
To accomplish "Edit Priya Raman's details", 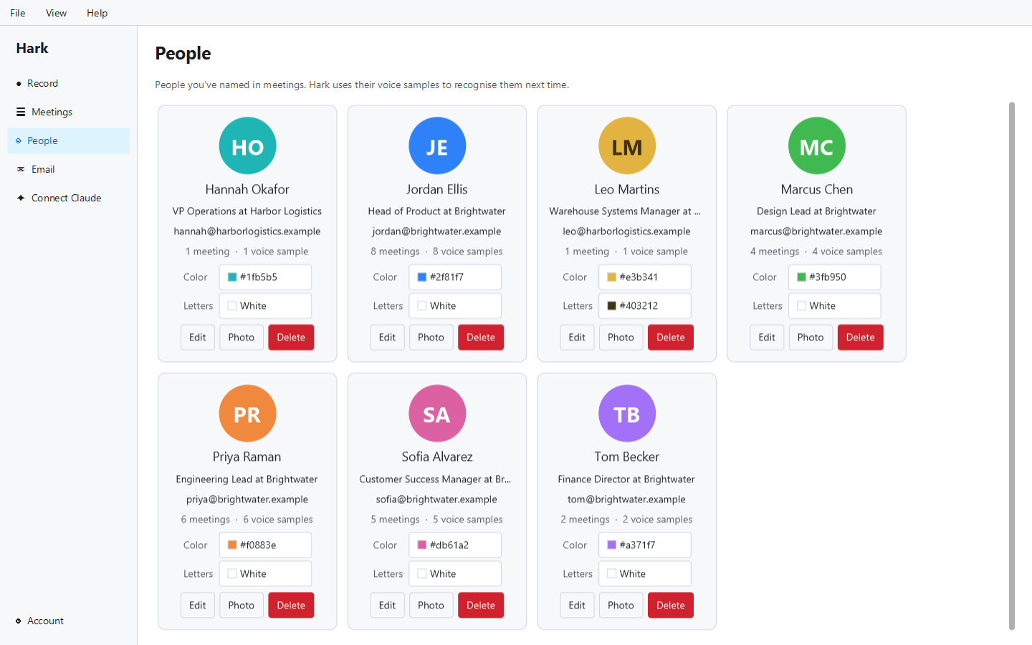I will click(x=198, y=606).
